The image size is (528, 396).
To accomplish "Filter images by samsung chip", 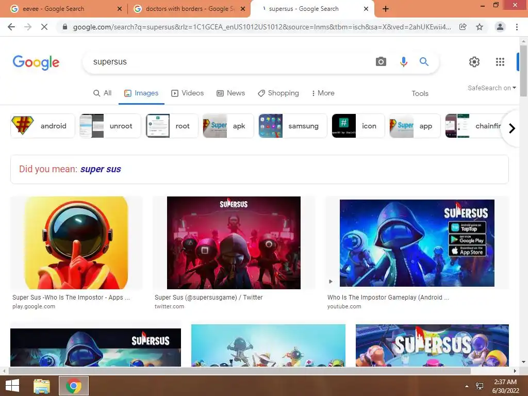I will pos(293,126).
